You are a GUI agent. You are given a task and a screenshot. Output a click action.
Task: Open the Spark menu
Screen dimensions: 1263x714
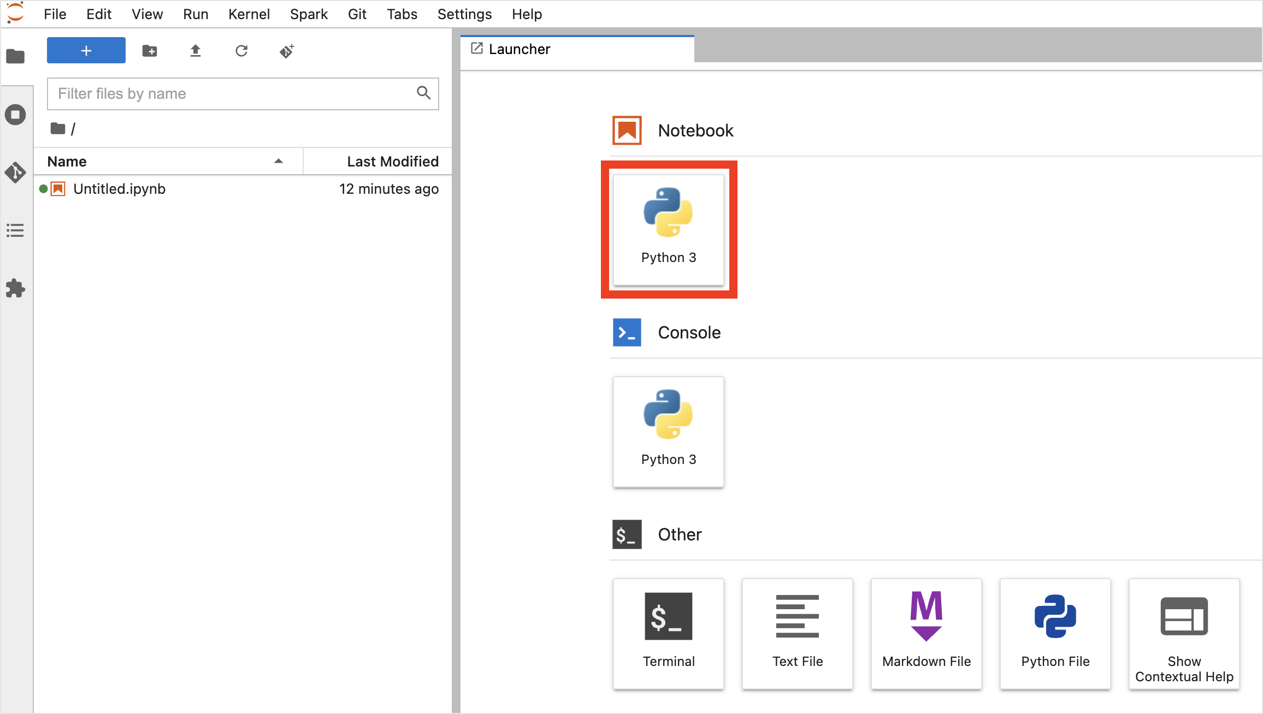click(309, 14)
